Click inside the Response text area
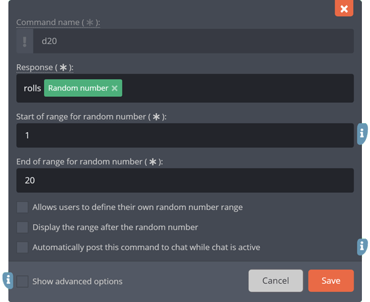Screen dimensions: 370x302 [237, 88]
